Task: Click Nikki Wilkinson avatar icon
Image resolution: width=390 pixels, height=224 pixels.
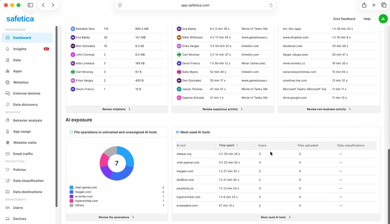Action: tap(179, 37)
